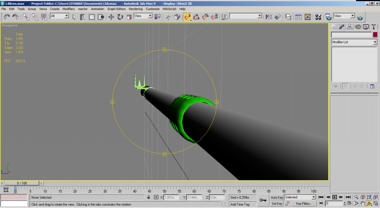
Task: Click the Key Filters... button
Action: (304, 204)
